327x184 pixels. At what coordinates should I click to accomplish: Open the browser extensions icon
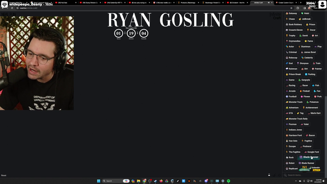298,8
